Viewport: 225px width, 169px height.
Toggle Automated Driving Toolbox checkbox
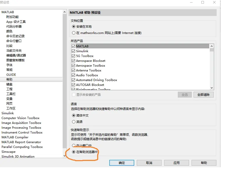tap(74, 80)
